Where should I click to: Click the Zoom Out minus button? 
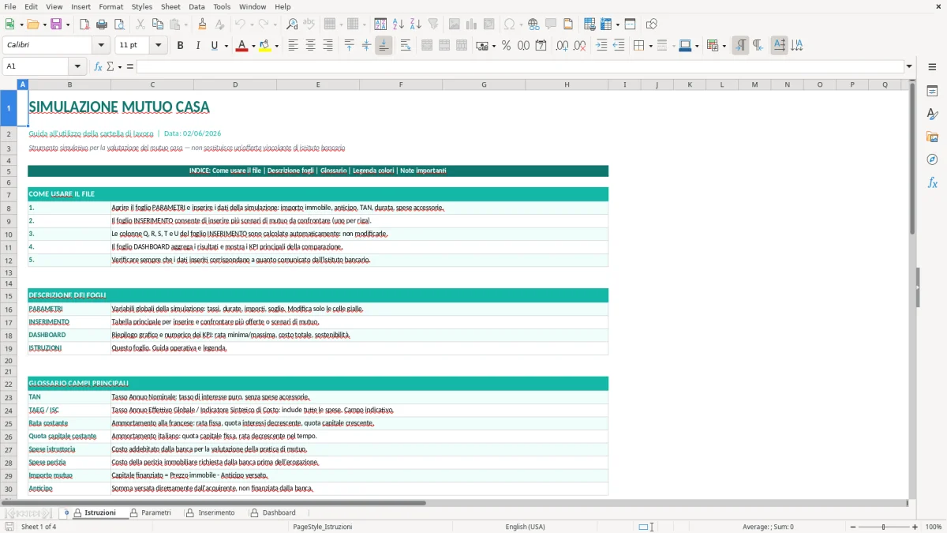tap(852, 527)
